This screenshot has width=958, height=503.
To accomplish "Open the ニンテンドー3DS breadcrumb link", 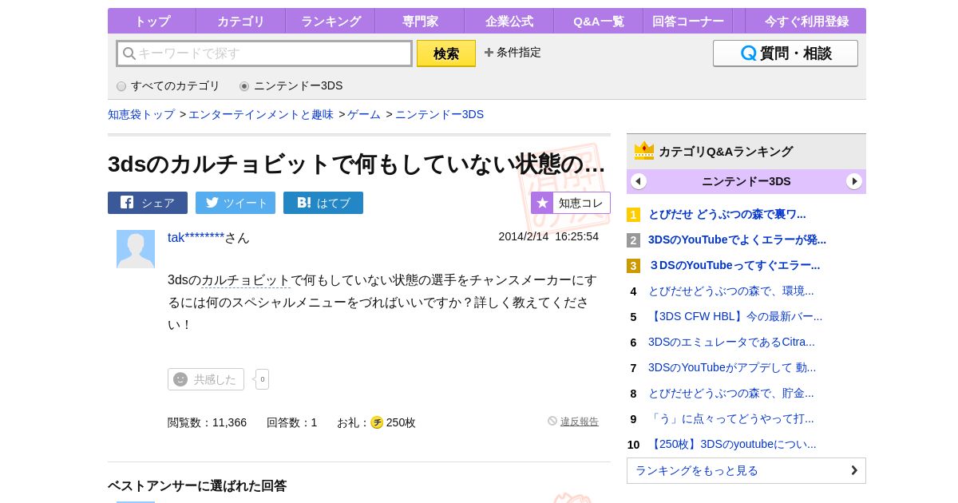I will 439,114.
